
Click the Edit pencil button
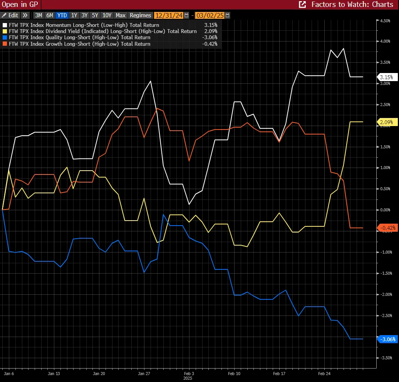pyautogui.click(x=10, y=15)
